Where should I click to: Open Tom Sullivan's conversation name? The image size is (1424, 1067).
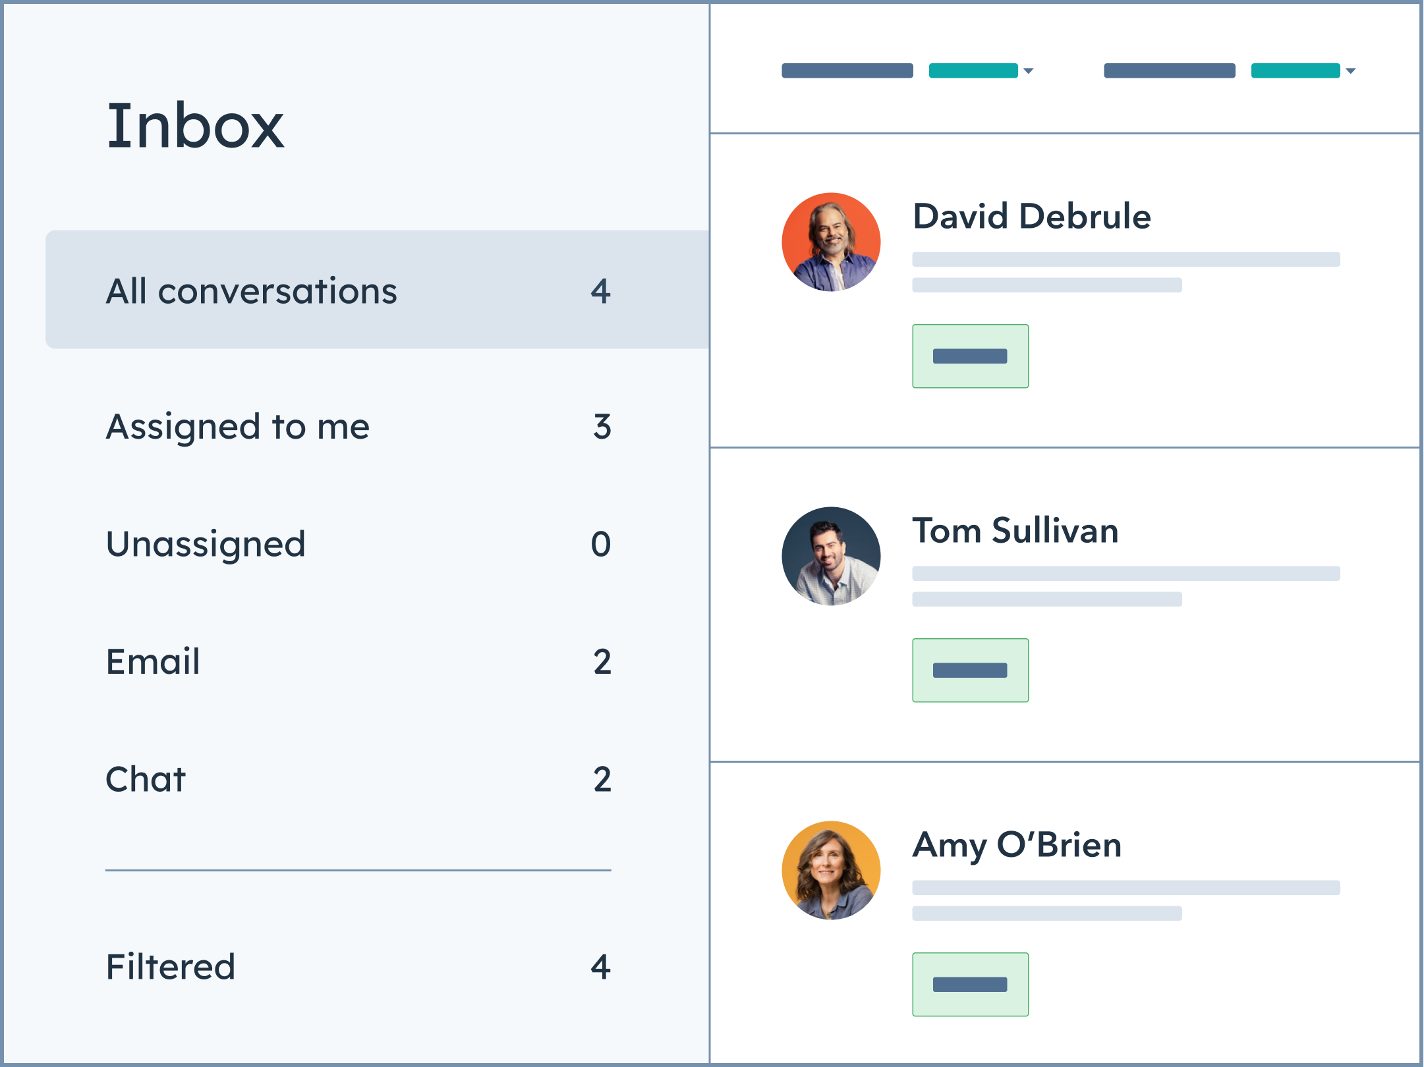[1015, 530]
